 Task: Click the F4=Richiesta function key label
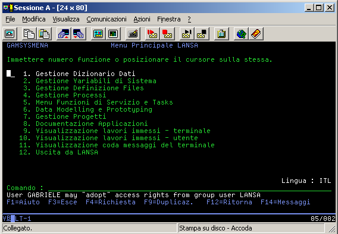click(x=111, y=202)
